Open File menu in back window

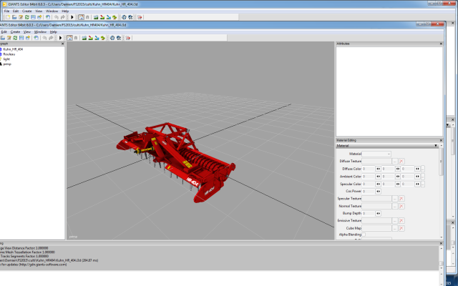pos(6,11)
